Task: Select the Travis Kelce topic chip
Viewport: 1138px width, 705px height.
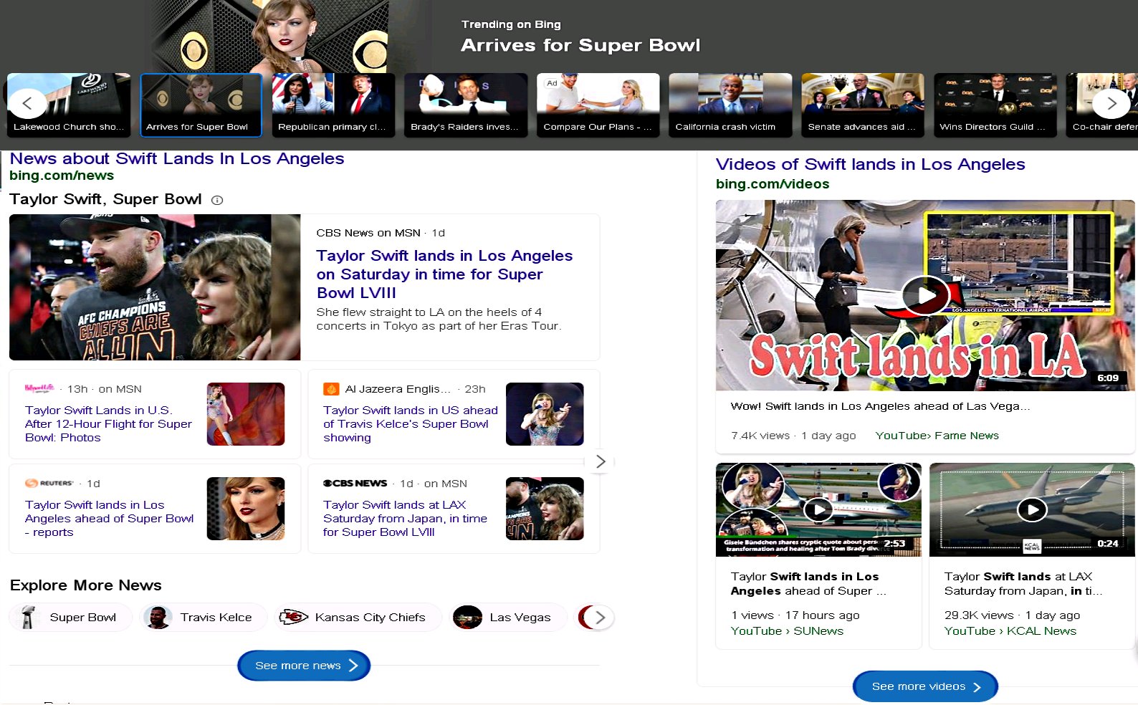Action: coord(204,617)
